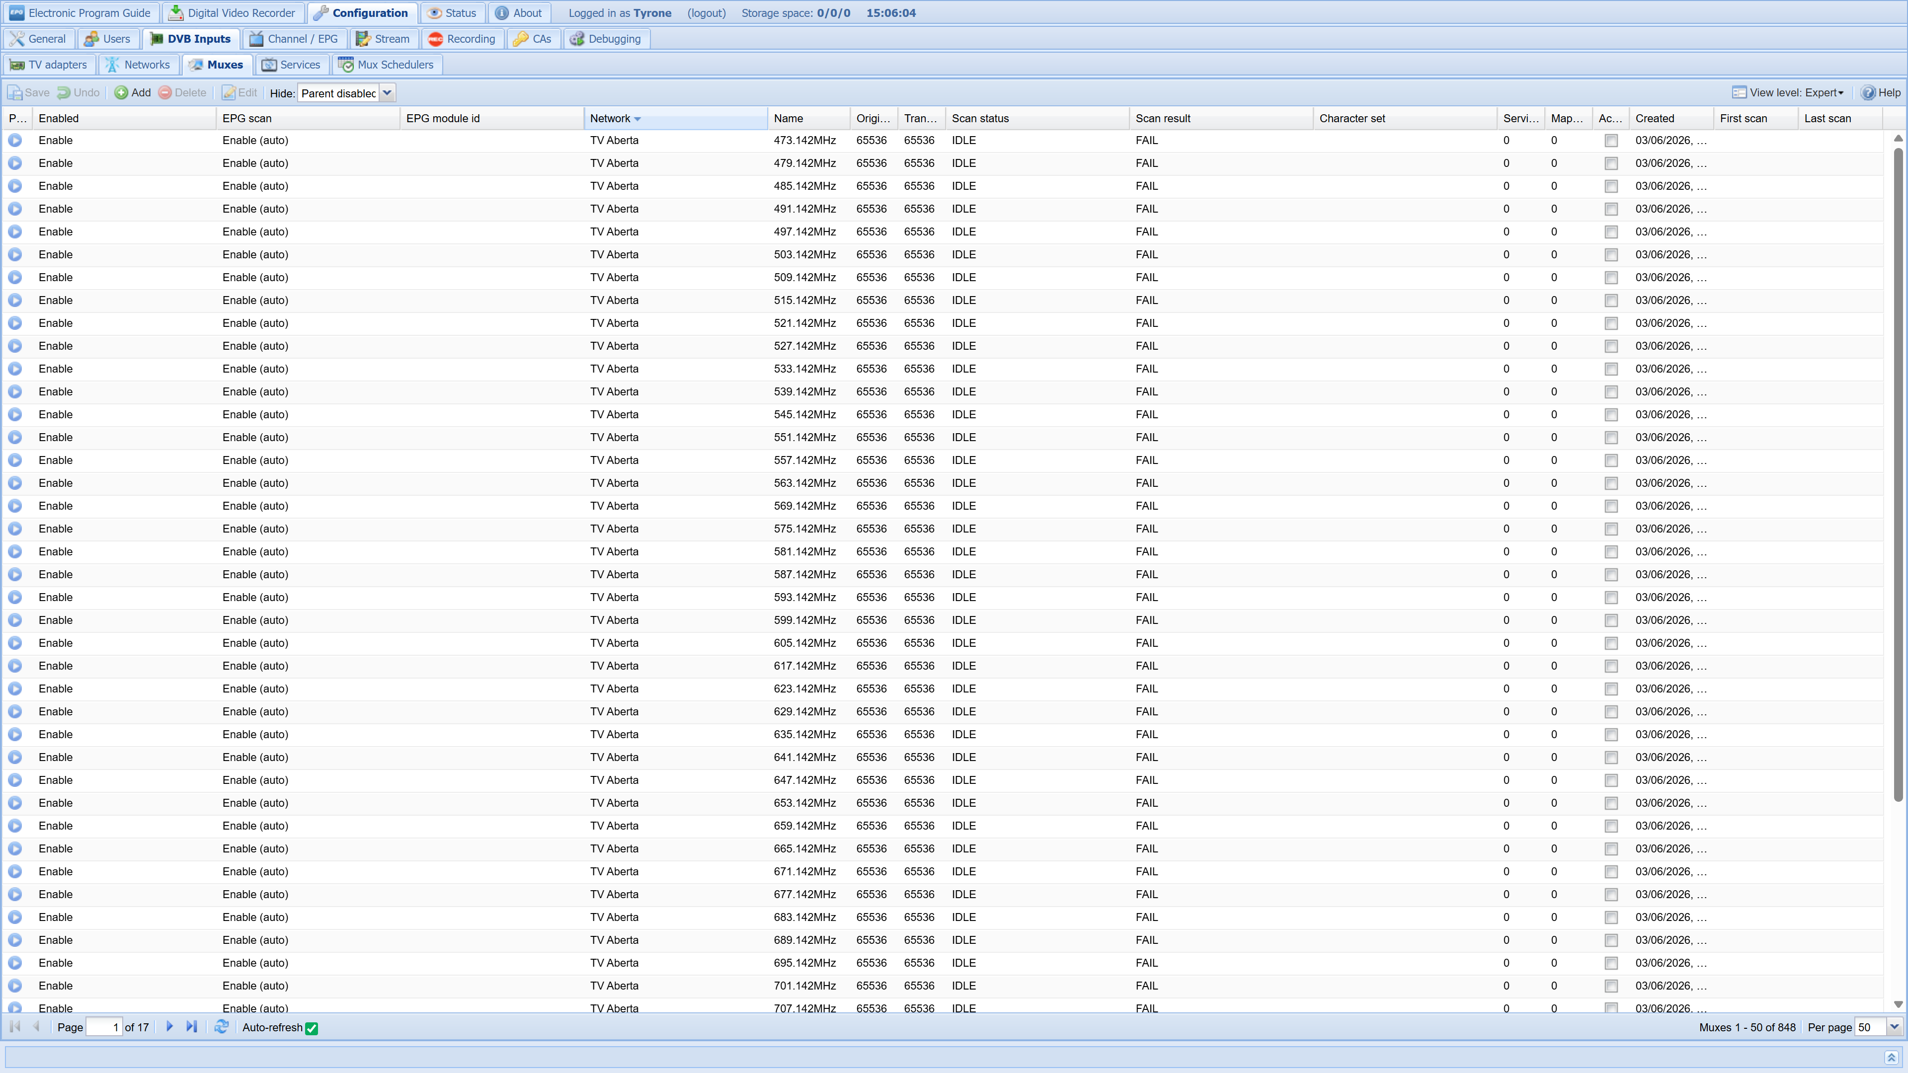Jump to last page icon
The image size is (1908, 1073).
(191, 1027)
